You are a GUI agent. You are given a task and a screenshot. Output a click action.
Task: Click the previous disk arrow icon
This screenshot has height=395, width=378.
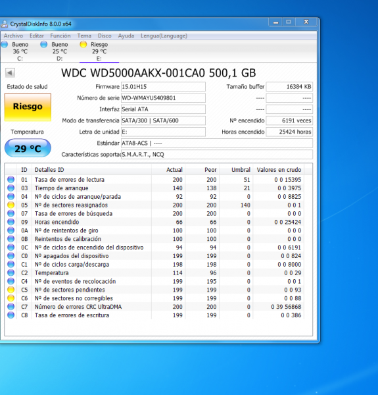point(10,73)
